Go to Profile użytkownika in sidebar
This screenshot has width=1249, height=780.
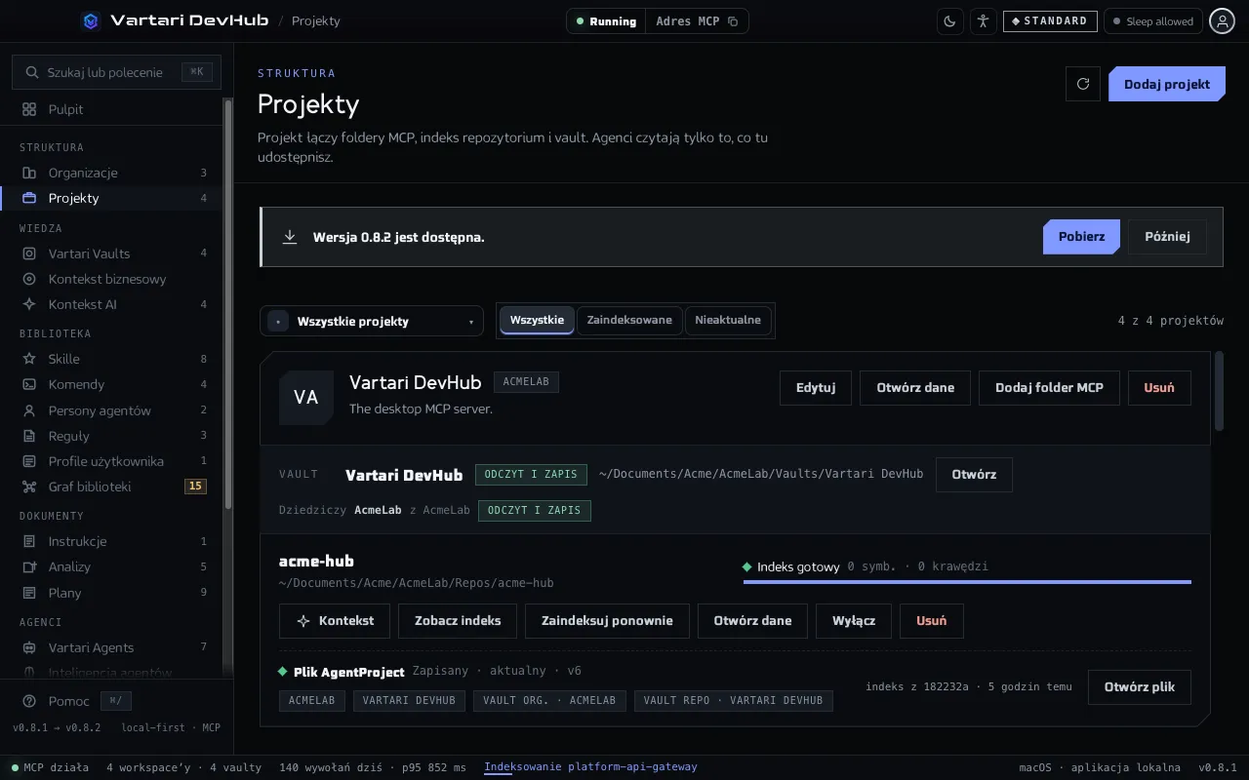click(x=111, y=461)
